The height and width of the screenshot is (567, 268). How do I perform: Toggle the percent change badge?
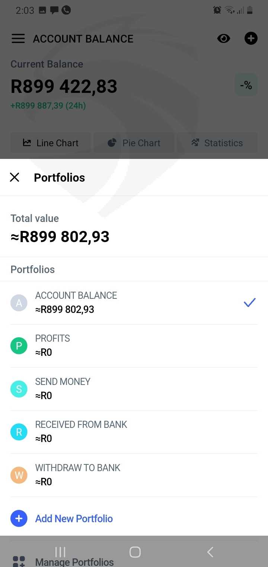246,85
